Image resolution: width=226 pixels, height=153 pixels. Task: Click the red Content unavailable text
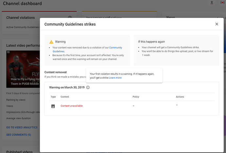(72, 106)
